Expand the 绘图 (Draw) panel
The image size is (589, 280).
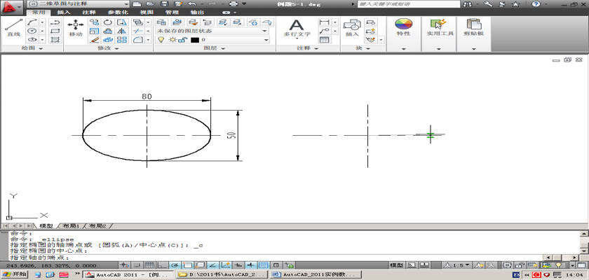tap(32, 49)
